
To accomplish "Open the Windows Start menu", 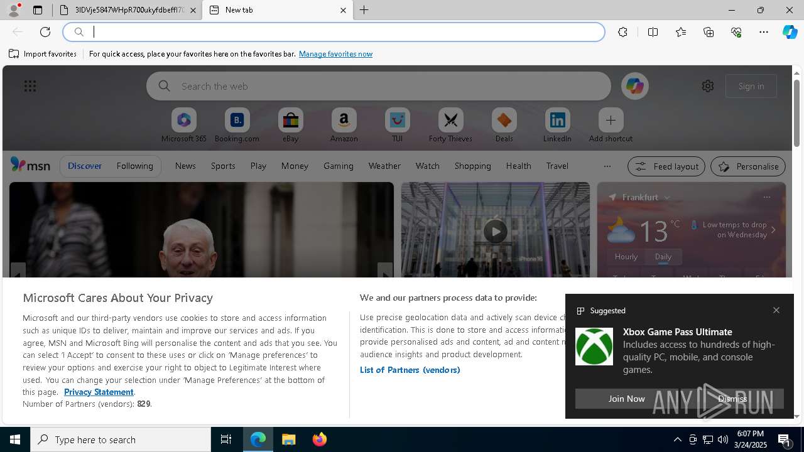I will tap(15, 439).
